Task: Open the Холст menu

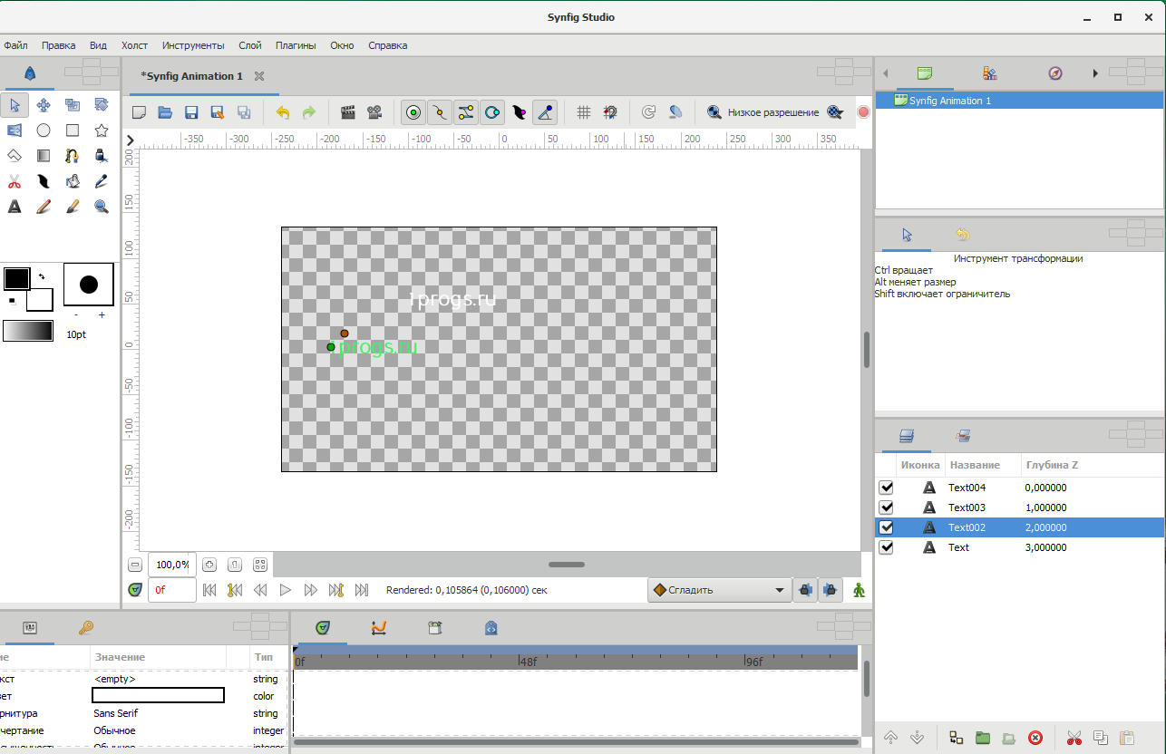Action: (x=134, y=45)
